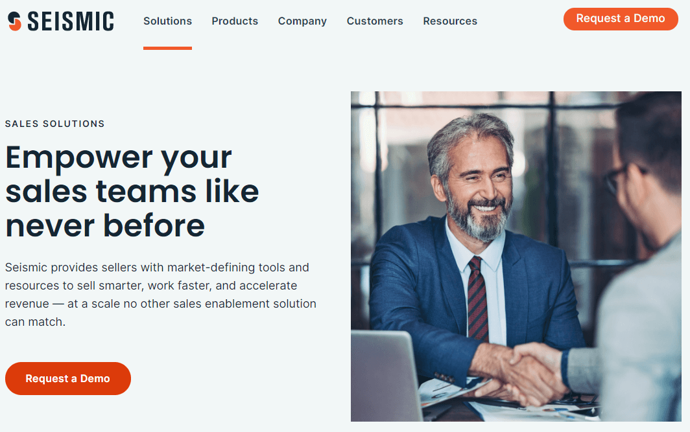Click the 'Empower your sales teams' headline

pyautogui.click(x=132, y=191)
